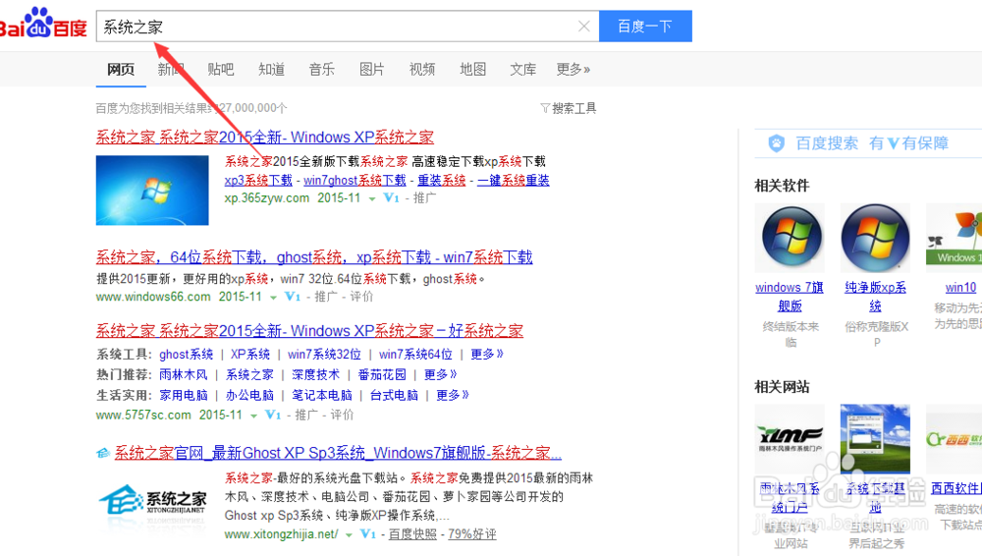Click 更多» in the 生活实用 row
The image size is (982, 556).
[452, 395]
